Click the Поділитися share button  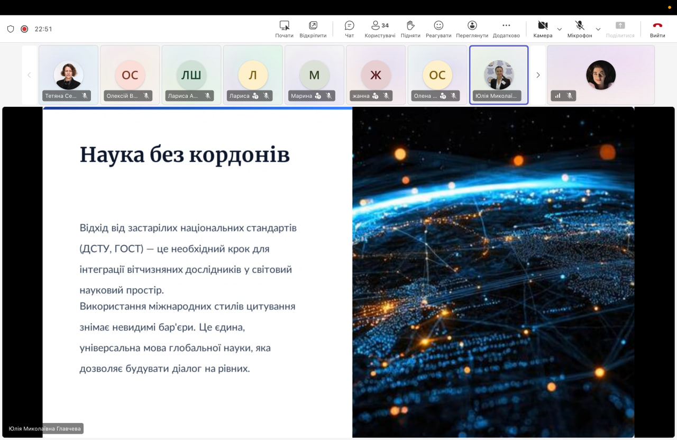click(x=620, y=29)
